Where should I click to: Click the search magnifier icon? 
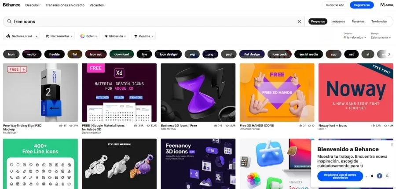pyautogui.click(x=9, y=22)
